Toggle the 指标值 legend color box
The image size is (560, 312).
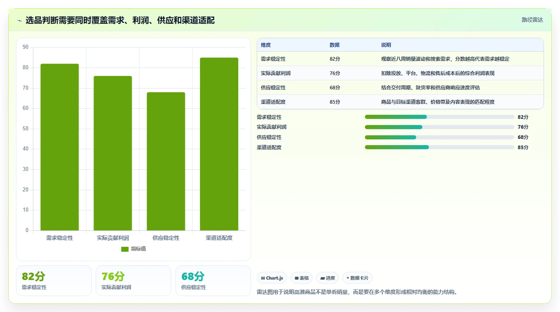point(125,249)
